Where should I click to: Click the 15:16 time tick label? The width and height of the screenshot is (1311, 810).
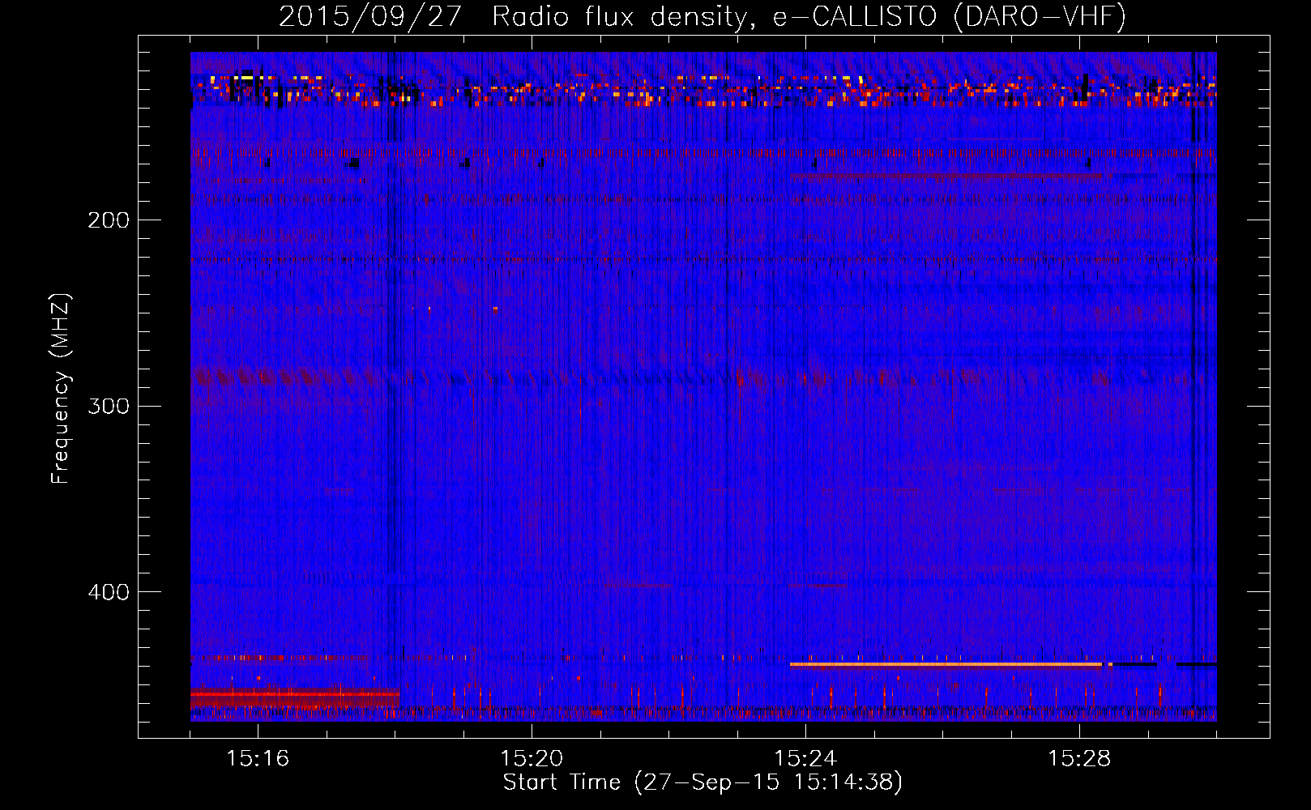pyautogui.click(x=258, y=759)
